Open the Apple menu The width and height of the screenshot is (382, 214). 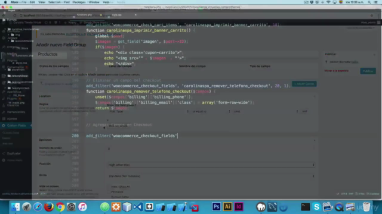coord(5,2)
